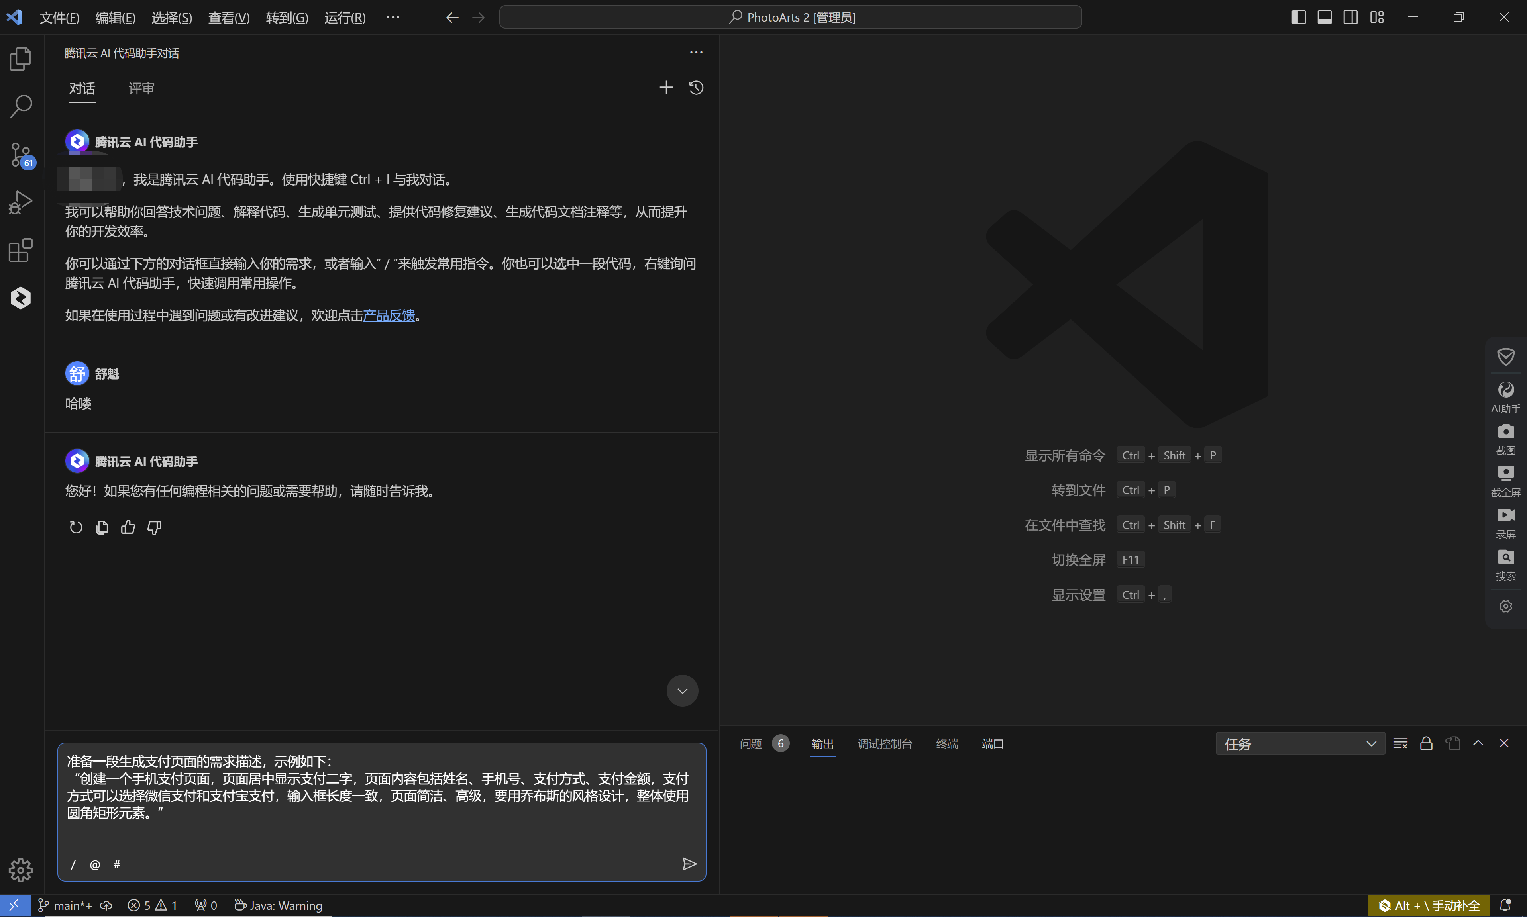This screenshot has height=917, width=1527.
Task: Maximize panel size with chevron up
Action: [x=1478, y=743]
